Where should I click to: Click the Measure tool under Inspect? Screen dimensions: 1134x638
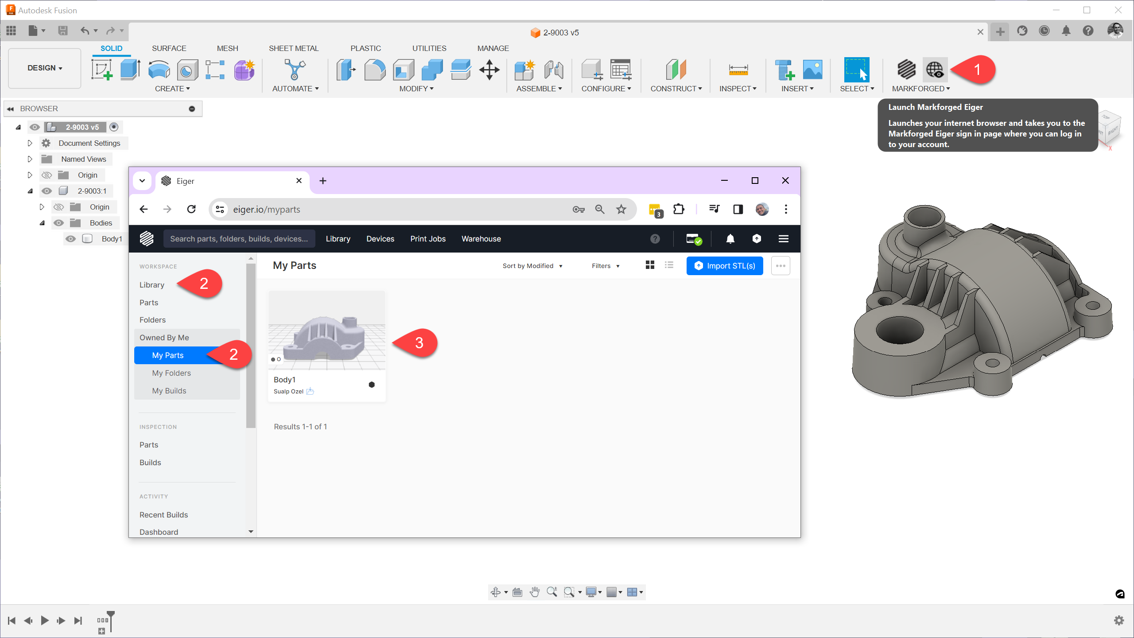click(738, 70)
